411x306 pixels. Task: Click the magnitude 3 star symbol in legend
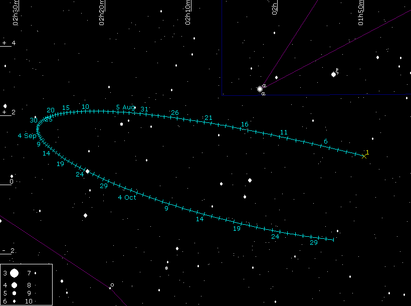[x=14, y=273]
